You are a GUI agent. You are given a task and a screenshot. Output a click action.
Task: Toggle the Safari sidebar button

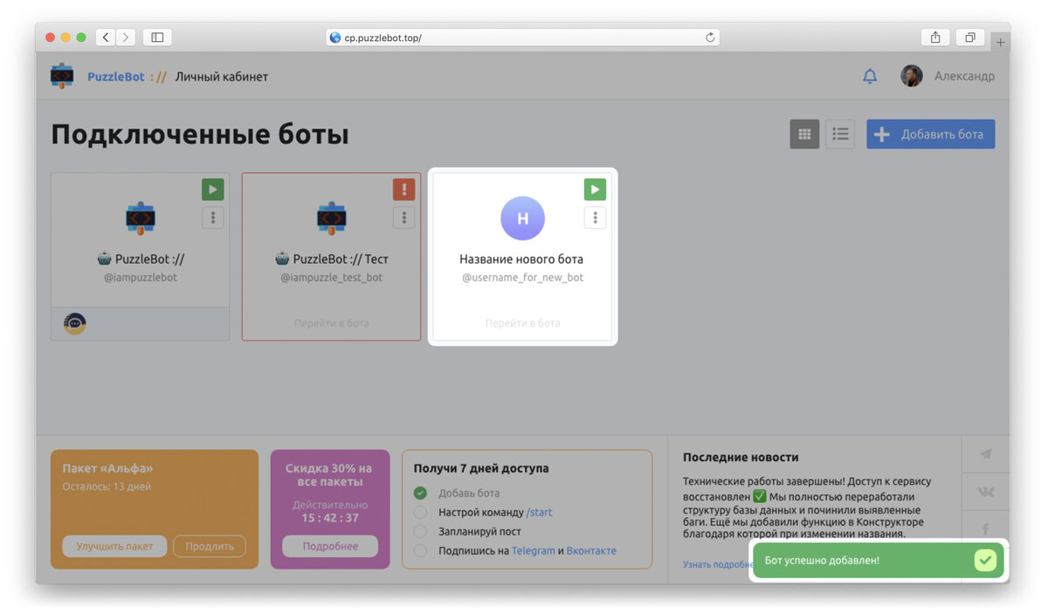click(x=157, y=38)
